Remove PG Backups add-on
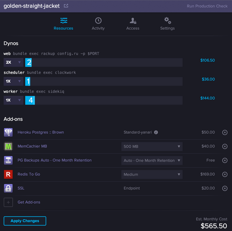 225,160
